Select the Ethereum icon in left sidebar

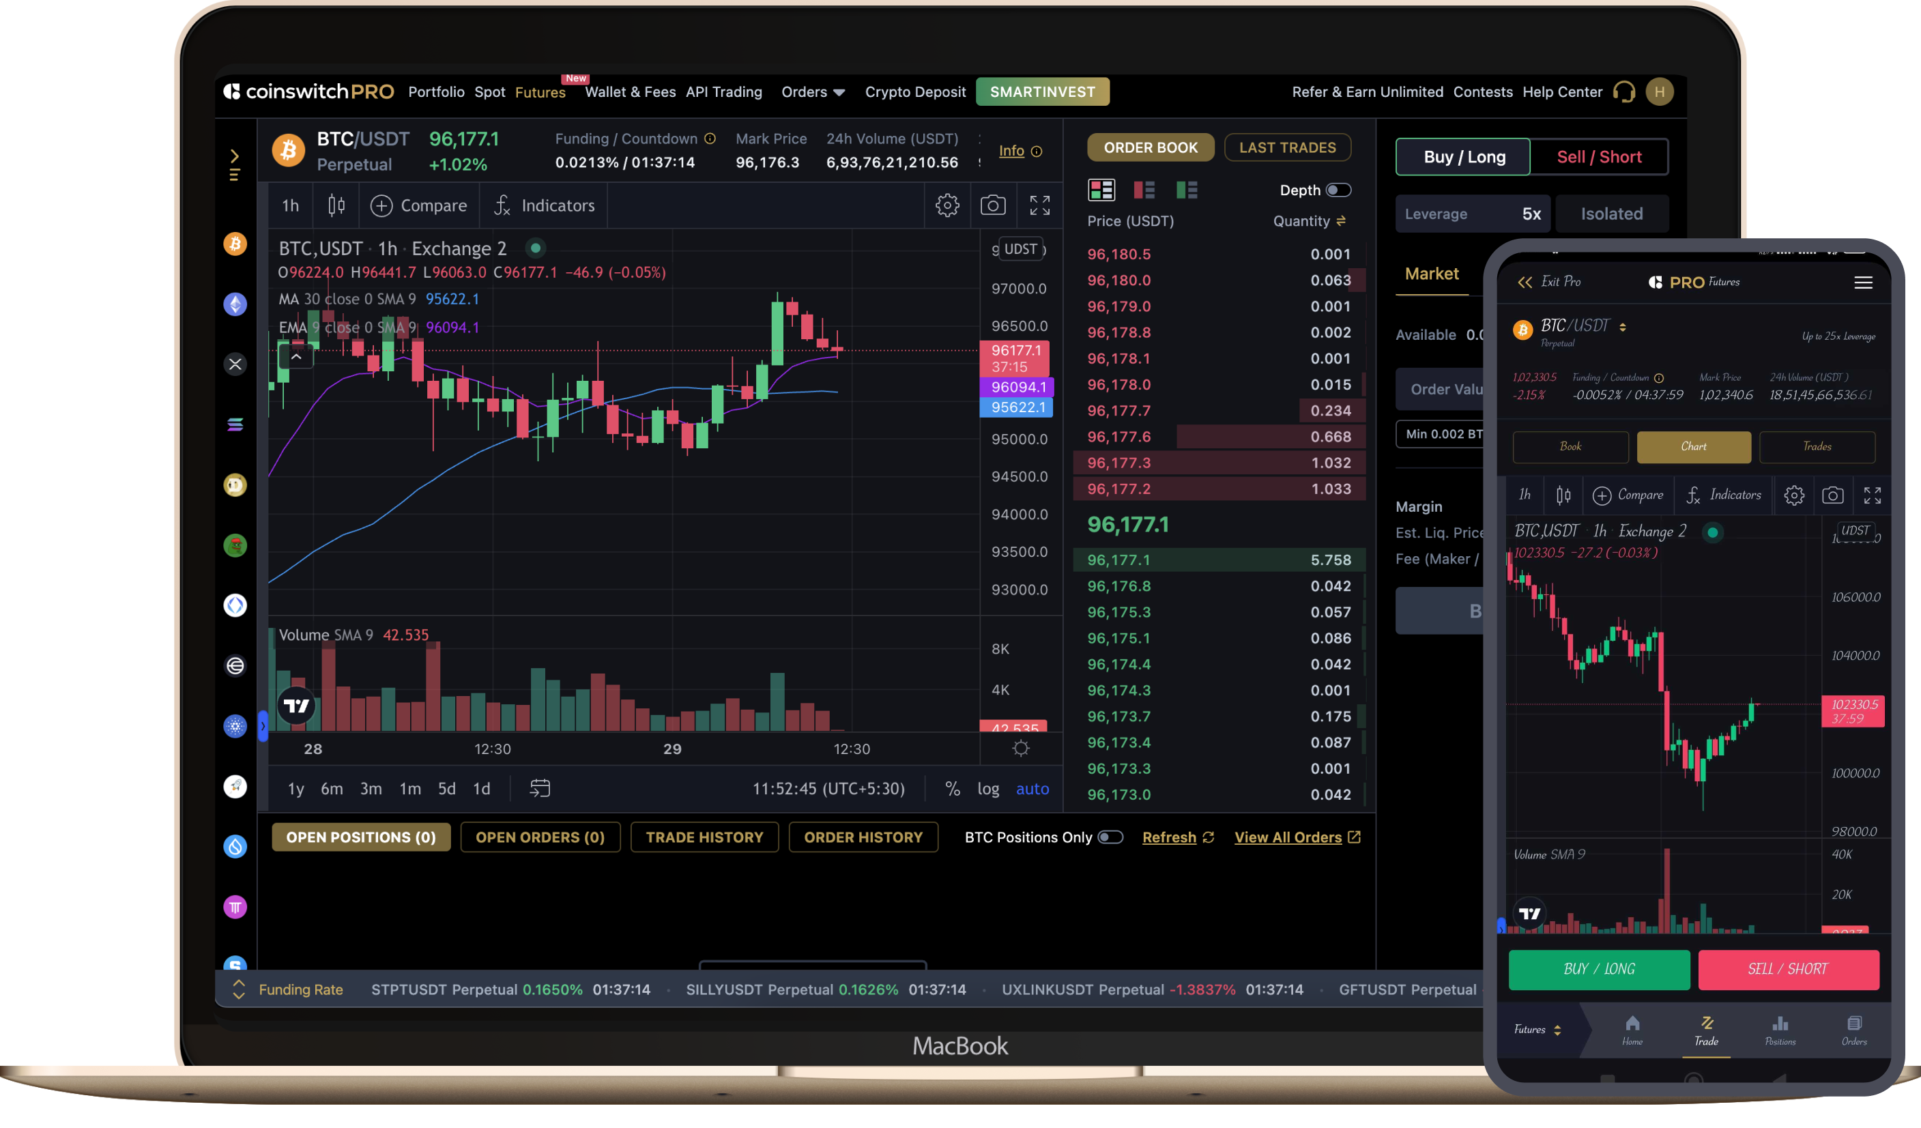tap(235, 304)
